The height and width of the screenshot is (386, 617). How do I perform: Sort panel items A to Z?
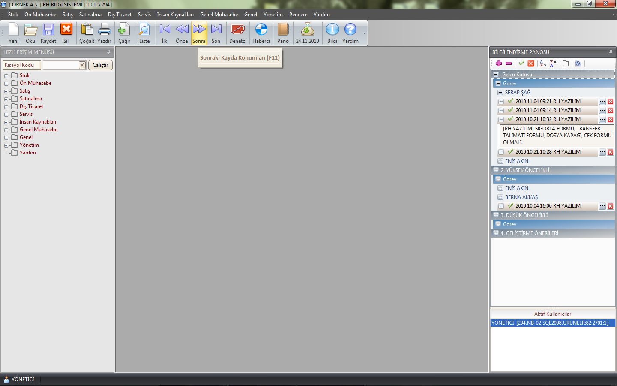543,63
